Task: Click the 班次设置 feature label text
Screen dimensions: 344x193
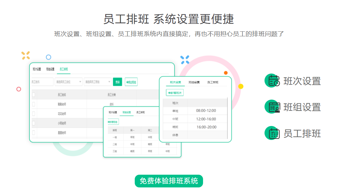Action: coord(302,81)
